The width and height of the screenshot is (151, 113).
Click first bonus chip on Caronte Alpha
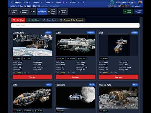[17, 59]
